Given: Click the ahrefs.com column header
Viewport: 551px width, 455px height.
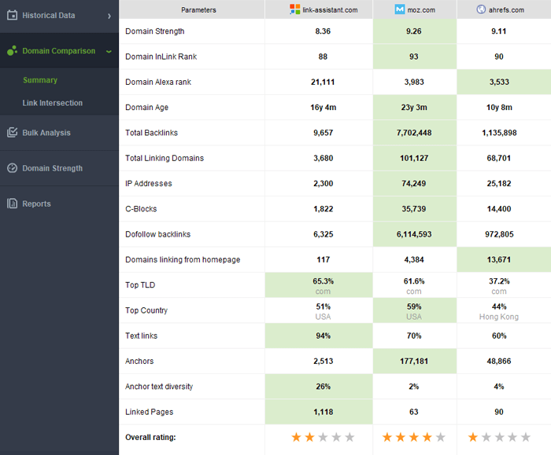Looking at the screenshot, I should [x=504, y=9].
